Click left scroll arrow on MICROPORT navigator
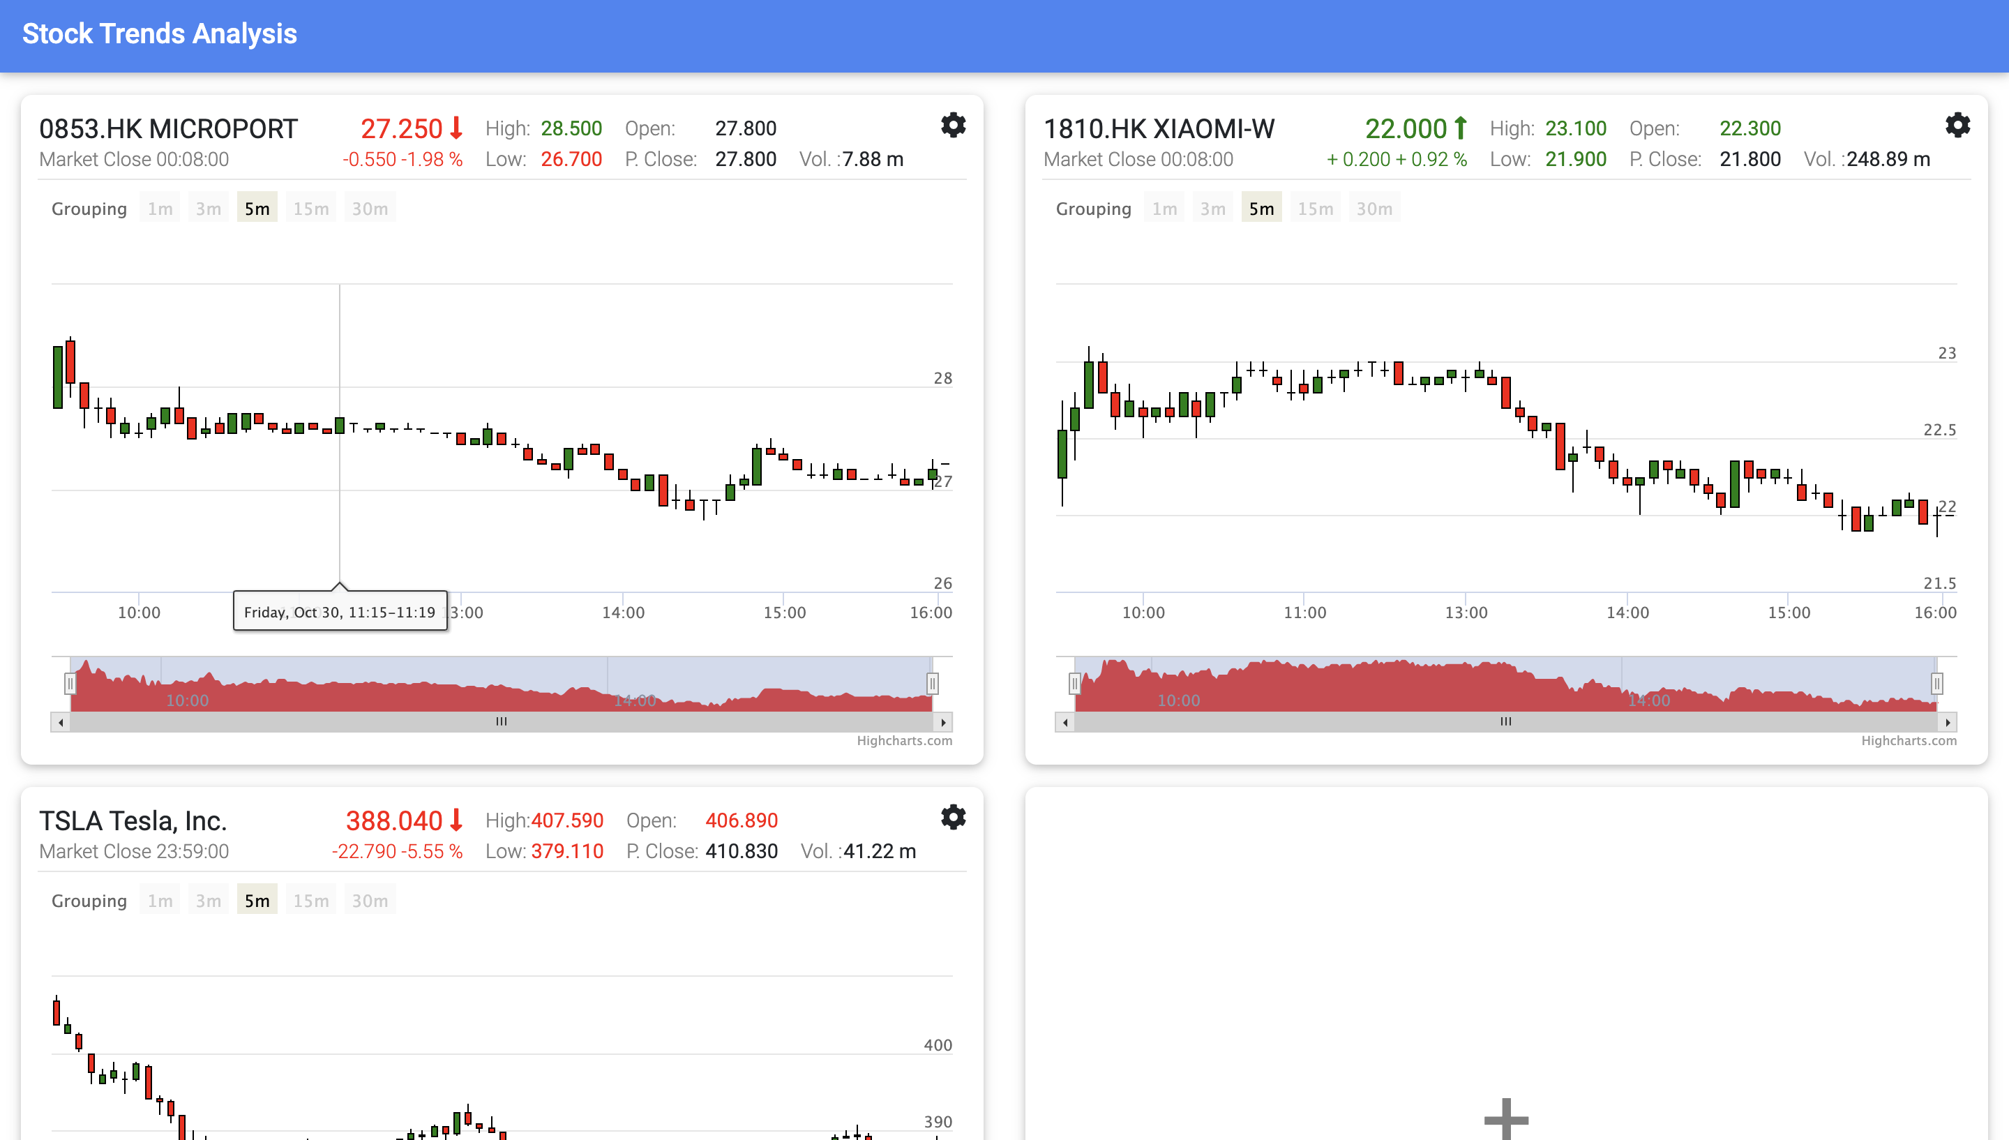2009x1140 pixels. 61,722
